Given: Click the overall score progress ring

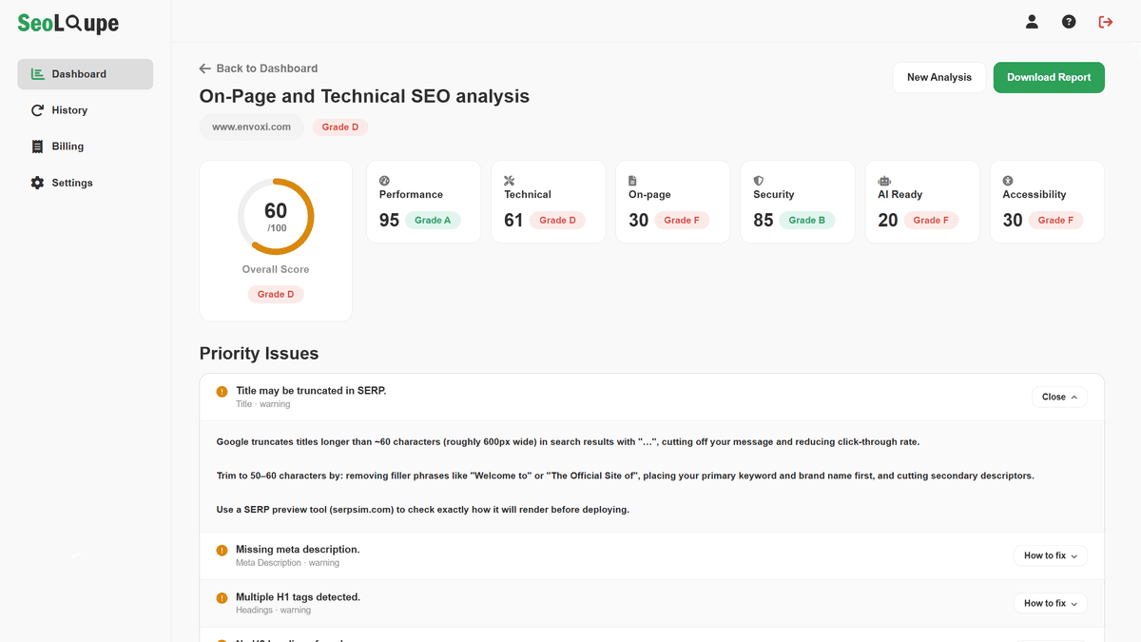Looking at the screenshot, I should click(276, 216).
